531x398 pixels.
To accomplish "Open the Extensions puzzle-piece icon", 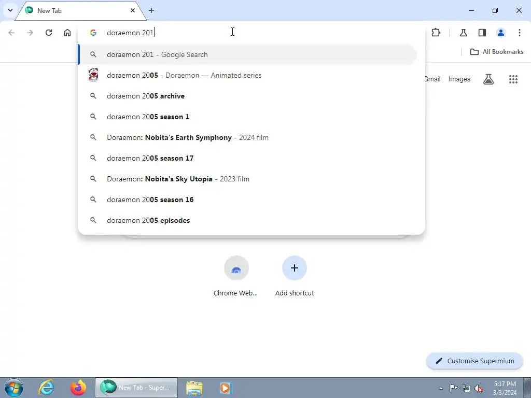I will point(436,33).
